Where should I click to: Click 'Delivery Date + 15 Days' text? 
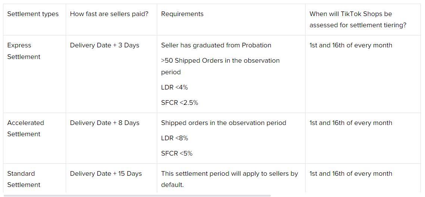[x=106, y=173]
